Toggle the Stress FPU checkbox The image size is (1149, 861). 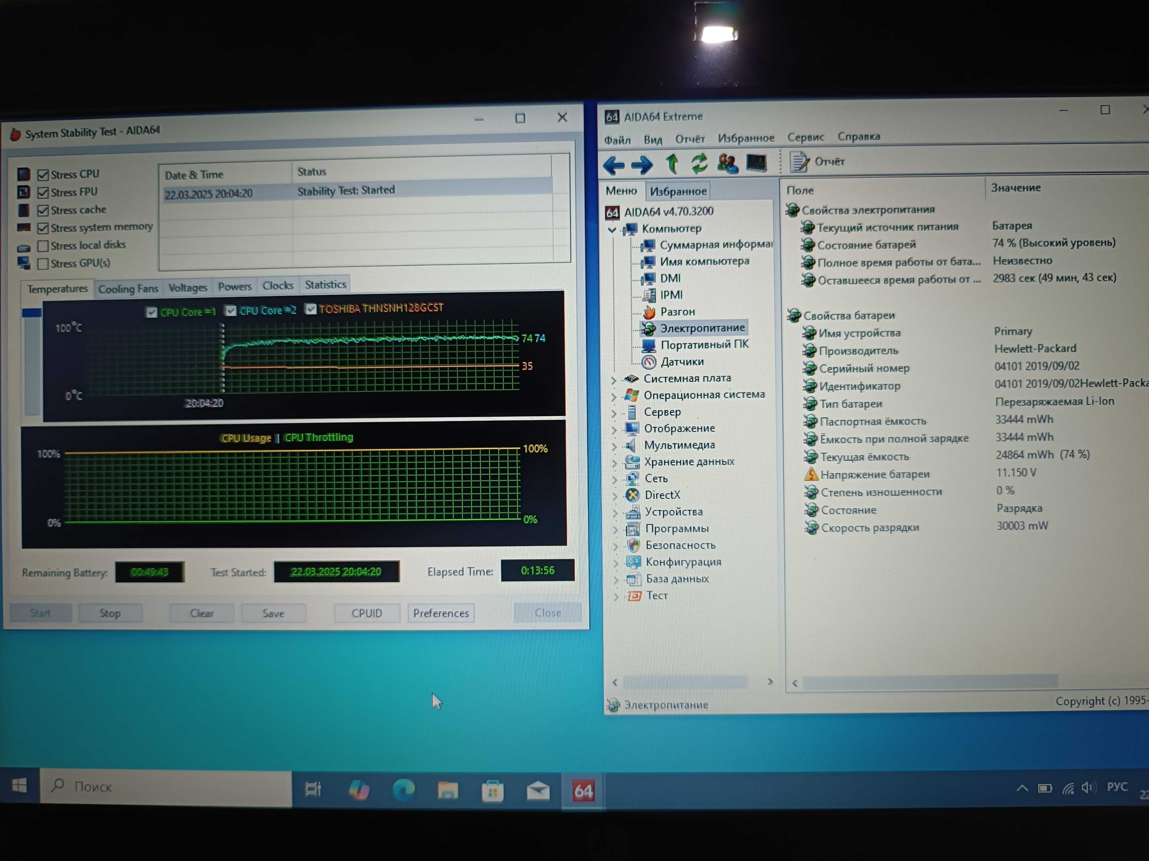pos(43,193)
